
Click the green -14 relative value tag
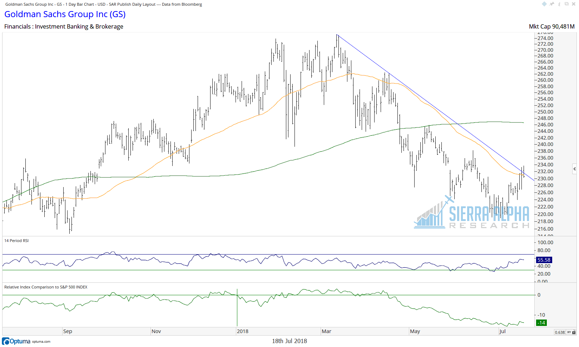tap(541, 323)
